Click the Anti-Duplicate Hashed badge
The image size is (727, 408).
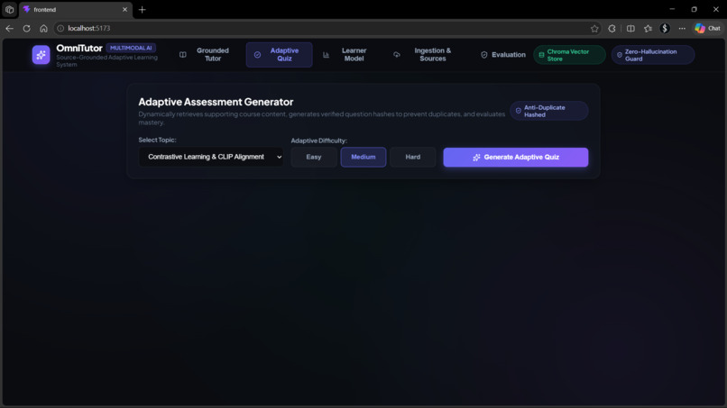coord(549,111)
